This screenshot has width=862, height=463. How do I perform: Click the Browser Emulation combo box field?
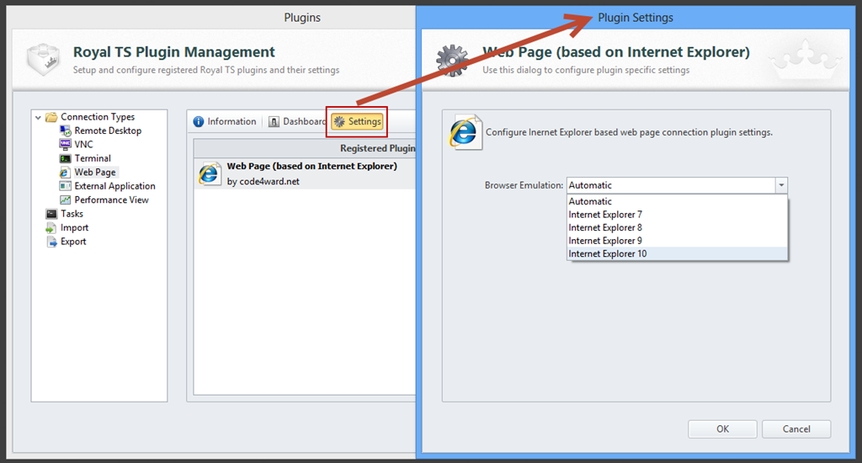click(x=677, y=185)
